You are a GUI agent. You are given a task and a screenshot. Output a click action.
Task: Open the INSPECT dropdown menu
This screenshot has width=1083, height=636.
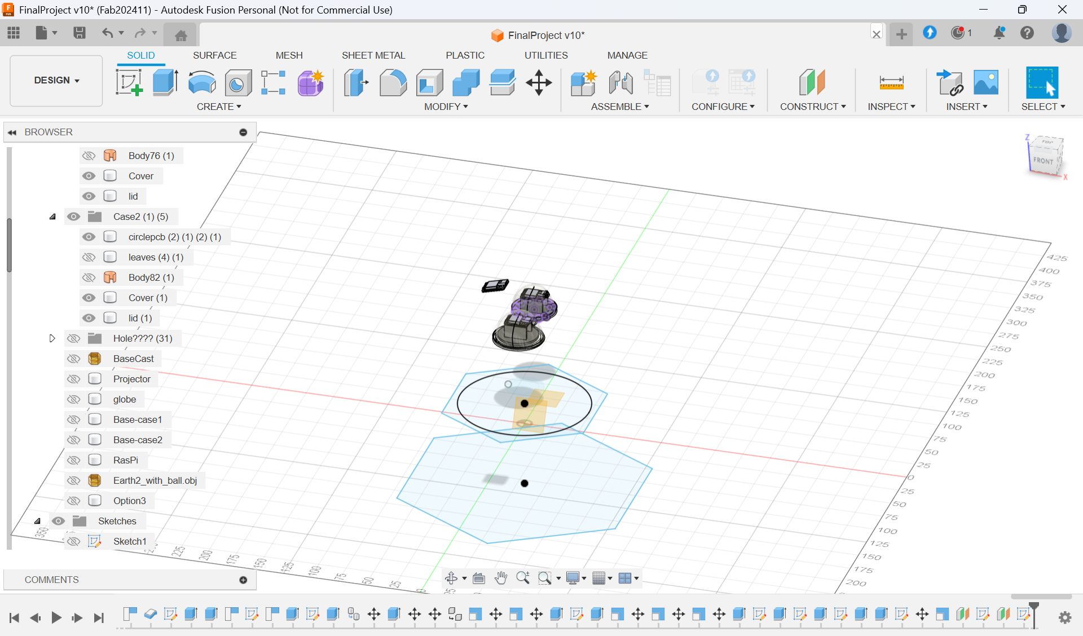[891, 107]
